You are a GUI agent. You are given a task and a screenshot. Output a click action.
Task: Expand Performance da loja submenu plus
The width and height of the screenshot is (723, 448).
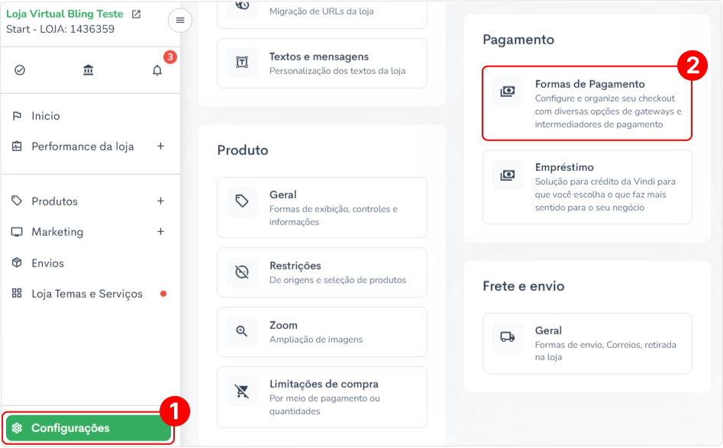160,146
